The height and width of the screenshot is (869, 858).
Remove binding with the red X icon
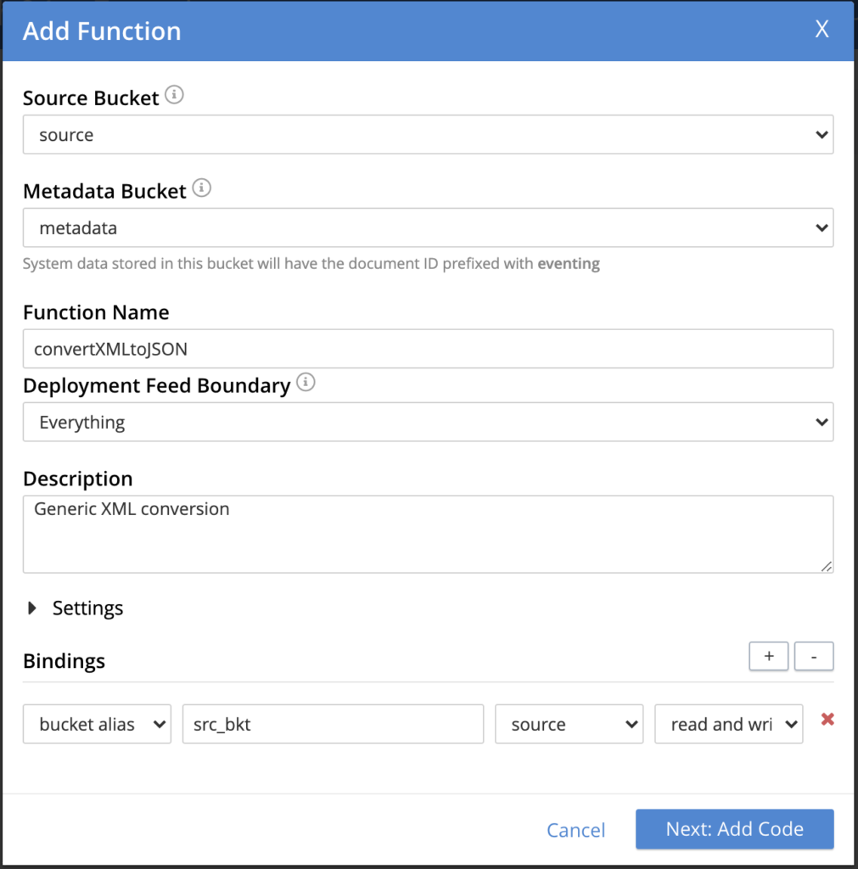(827, 720)
